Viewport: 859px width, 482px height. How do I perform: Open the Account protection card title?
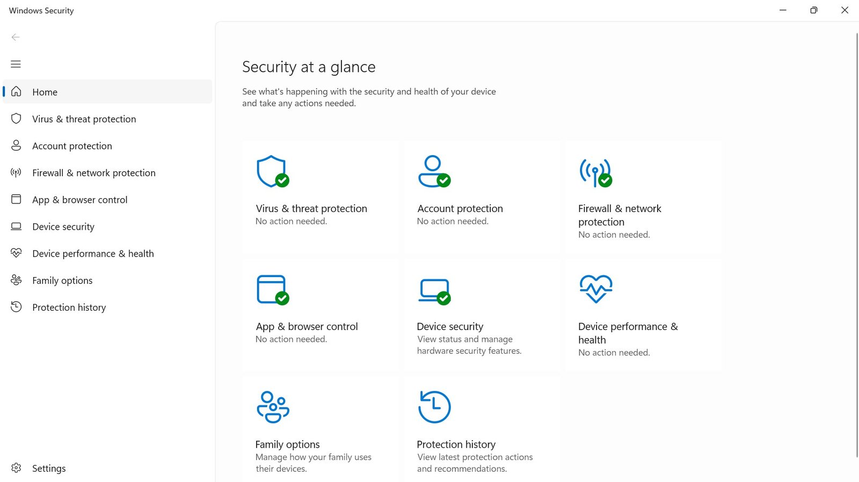point(460,208)
